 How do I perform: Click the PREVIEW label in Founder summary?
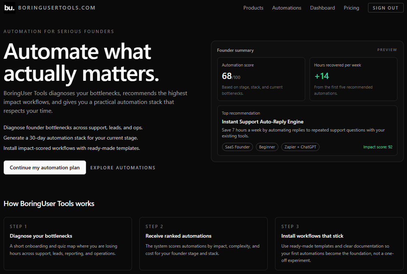(387, 50)
